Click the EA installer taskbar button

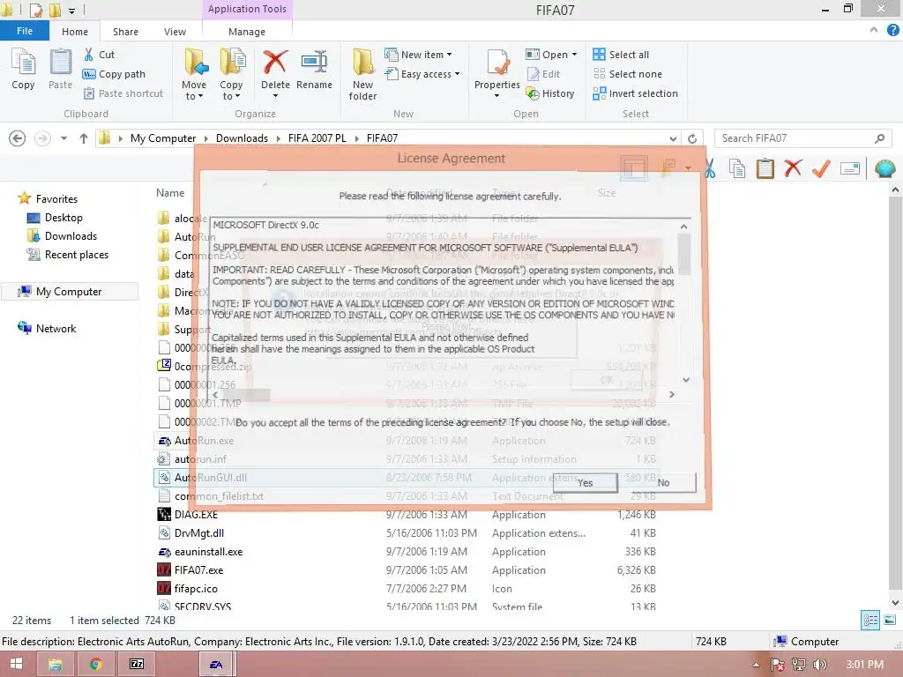click(x=216, y=664)
